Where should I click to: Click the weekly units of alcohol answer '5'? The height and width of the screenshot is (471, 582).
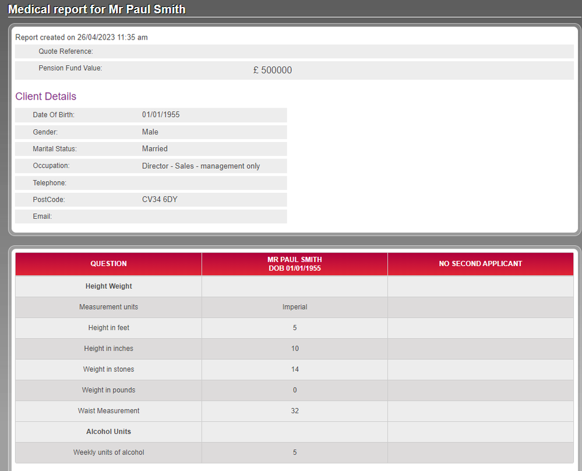point(295,452)
